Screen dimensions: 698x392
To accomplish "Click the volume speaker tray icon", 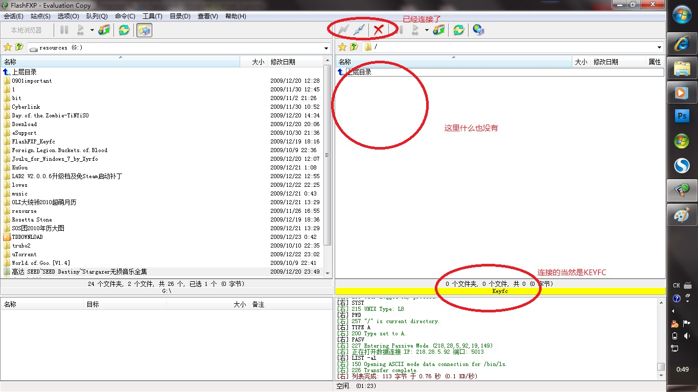I will point(687,336).
